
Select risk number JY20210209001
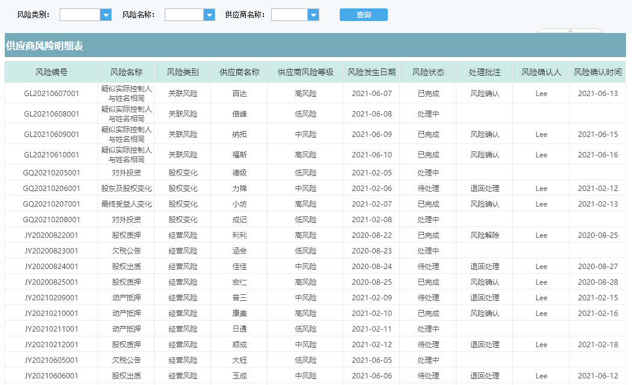51,298
